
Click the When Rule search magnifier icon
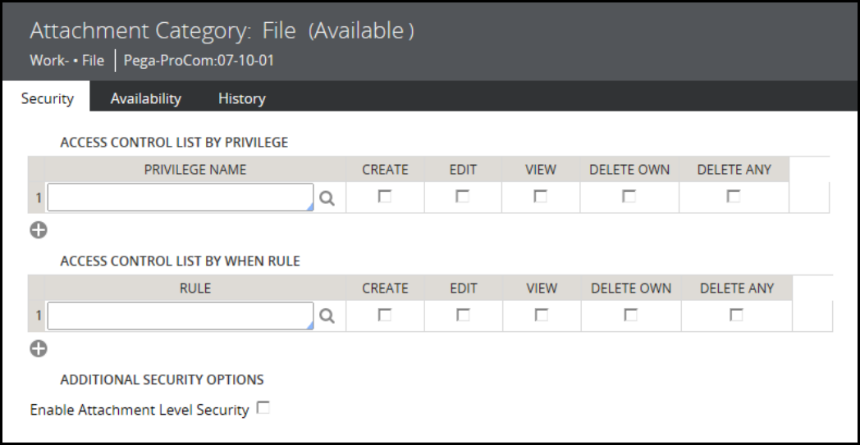tap(327, 316)
